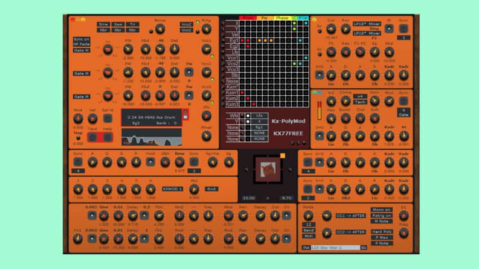Toggle the HF Fade button
The width and height of the screenshot is (479, 269).
81,44
